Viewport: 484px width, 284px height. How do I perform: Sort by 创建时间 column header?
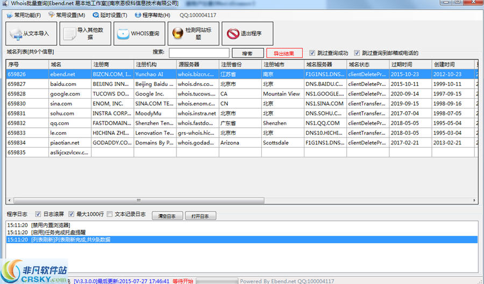coord(453,64)
